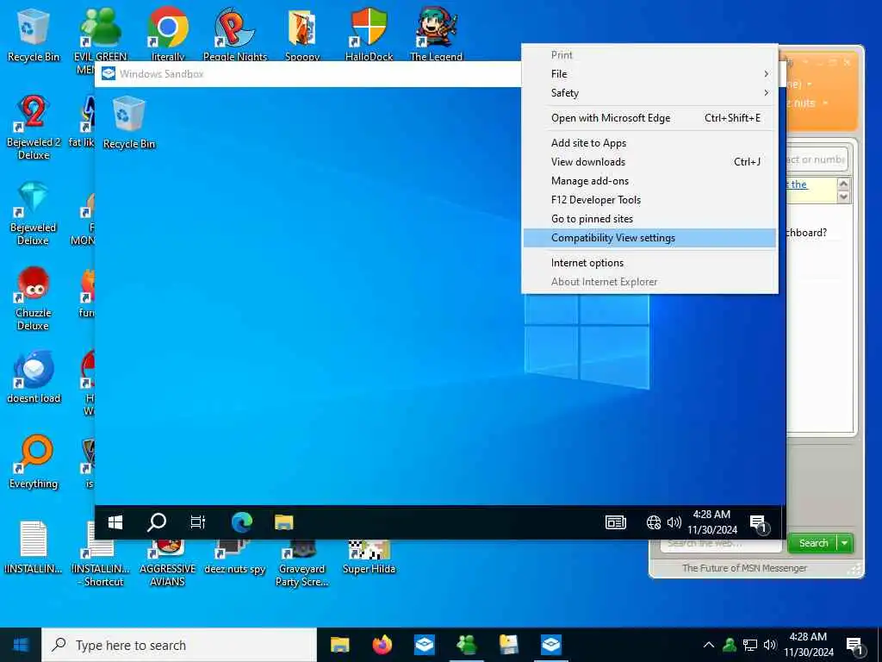
Task: Click the Sandbox volume speaker icon
Action: pyautogui.click(x=674, y=522)
